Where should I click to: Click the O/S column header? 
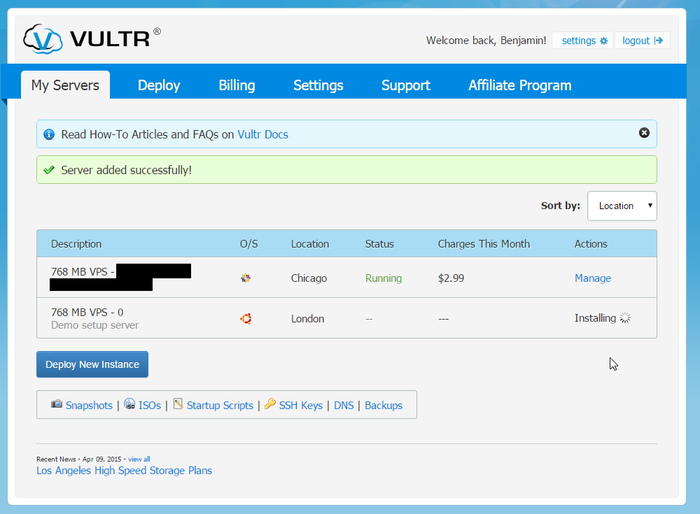point(248,244)
